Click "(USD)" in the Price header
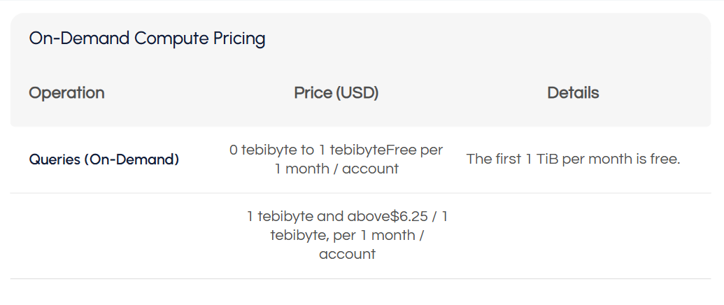Image resolution: width=724 pixels, height=305 pixels. [x=357, y=93]
